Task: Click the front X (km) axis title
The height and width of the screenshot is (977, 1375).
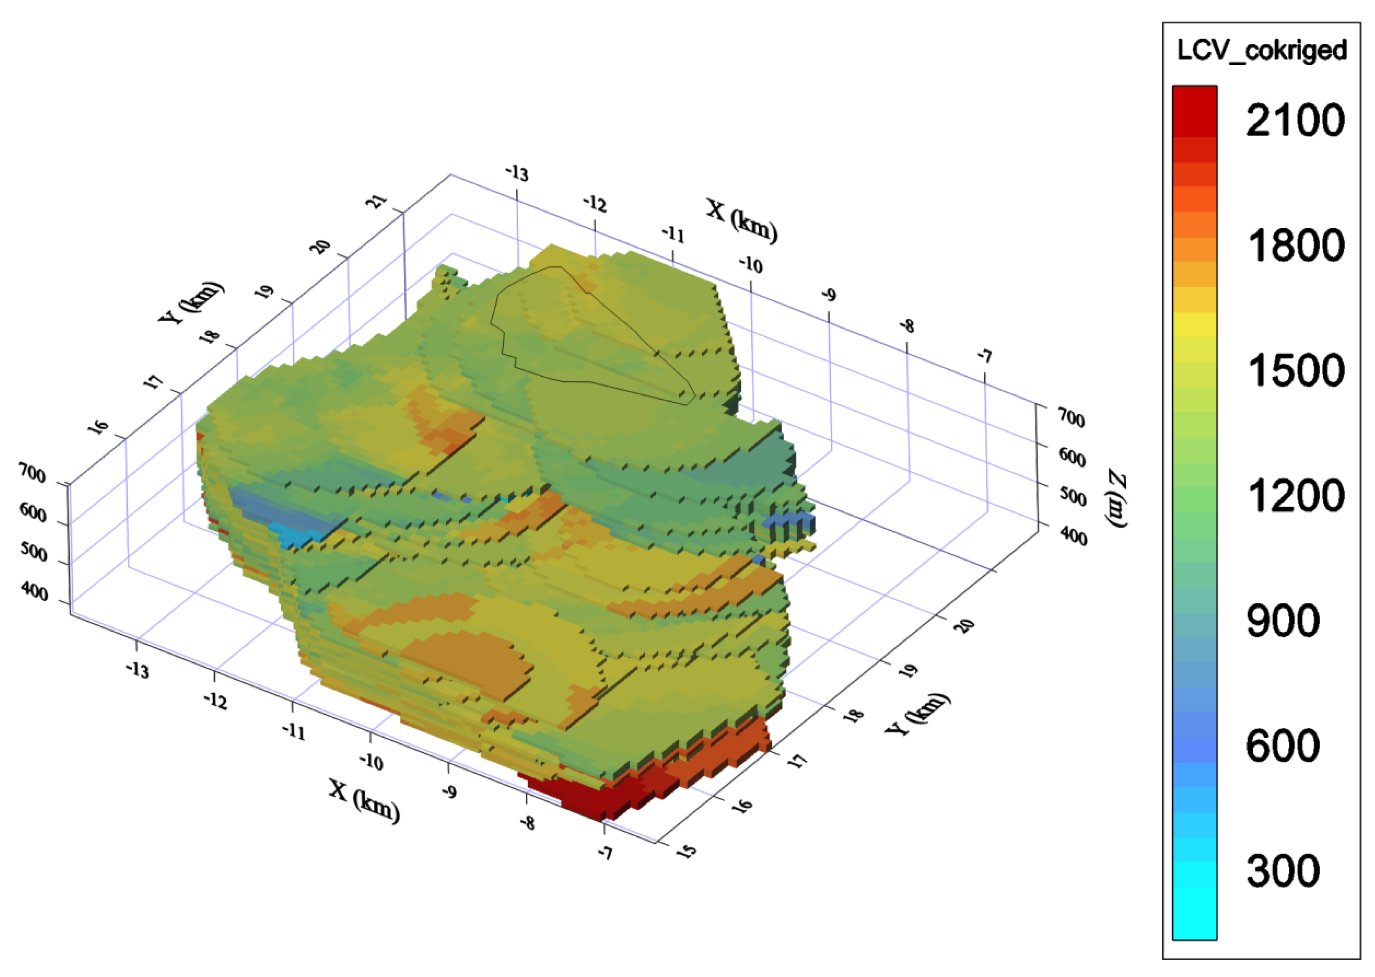Action: 365,800
